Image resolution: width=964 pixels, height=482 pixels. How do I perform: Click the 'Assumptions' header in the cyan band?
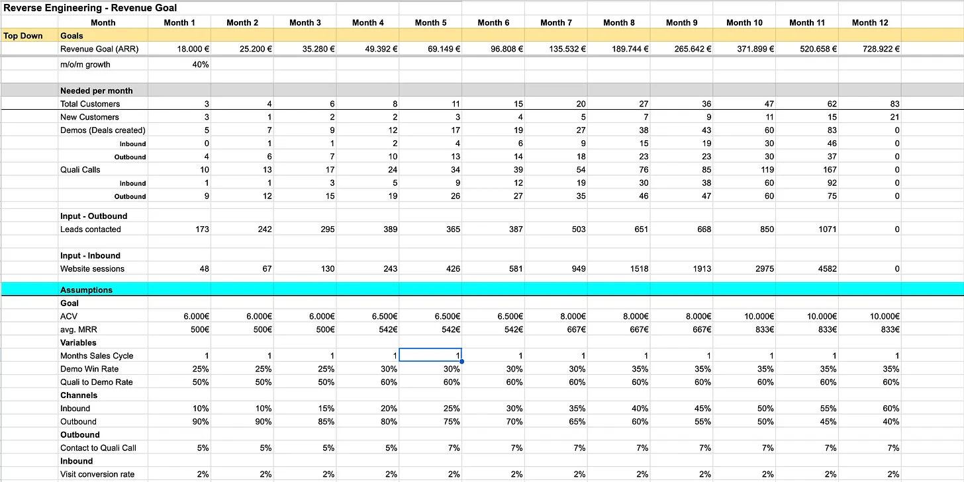pos(86,290)
